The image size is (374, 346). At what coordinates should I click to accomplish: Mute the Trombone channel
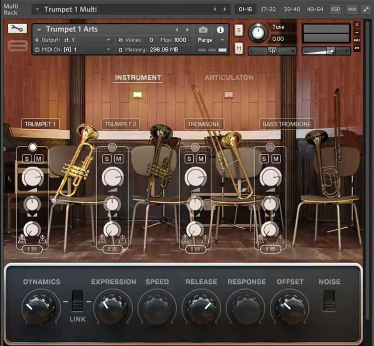pyautogui.click(x=201, y=159)
